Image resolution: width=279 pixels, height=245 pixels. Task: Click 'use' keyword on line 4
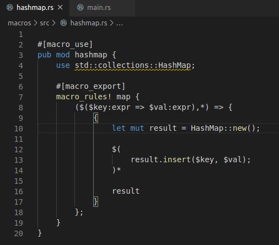(63, 66)
